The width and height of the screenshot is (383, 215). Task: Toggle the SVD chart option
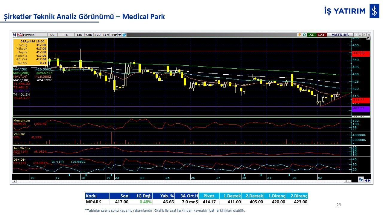tap(98, 35)
